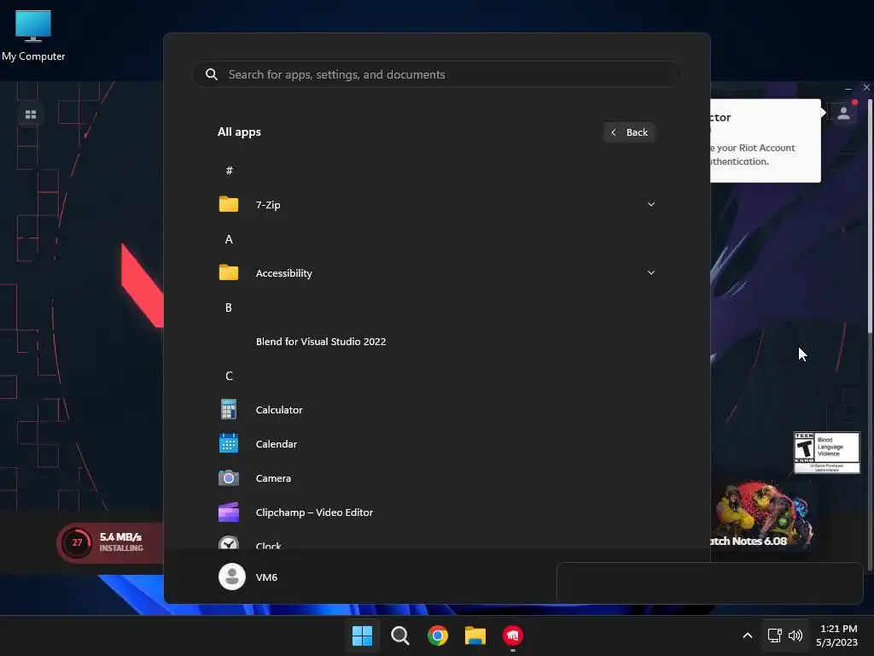
Task: Open network icon in system tray
Action: (x=774, y=635)
